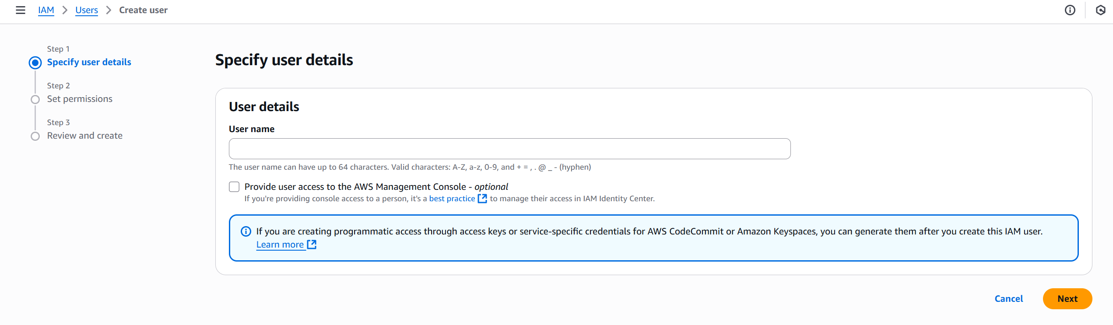Open the hamburger navigation menu
This screenshot has height=325, width=1113.
(20, 10)
